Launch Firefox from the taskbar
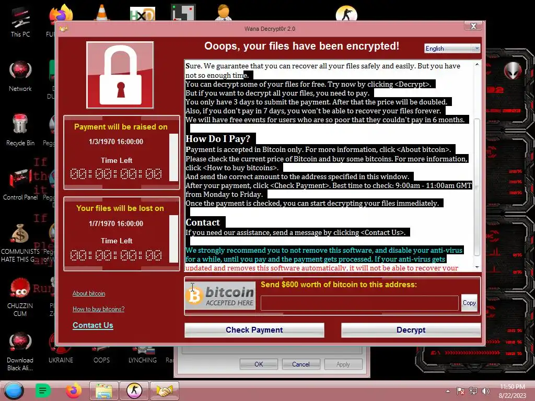The image size is (535, 401). 73,391
